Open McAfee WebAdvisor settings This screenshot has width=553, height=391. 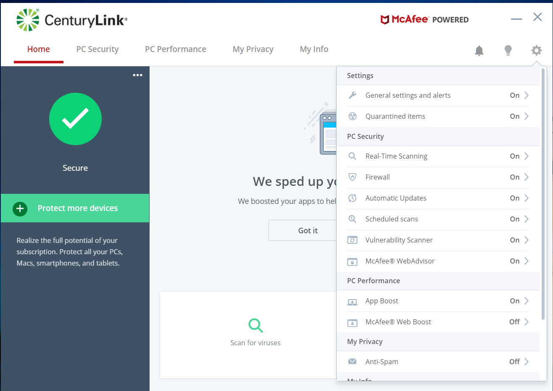coord(438,261)
